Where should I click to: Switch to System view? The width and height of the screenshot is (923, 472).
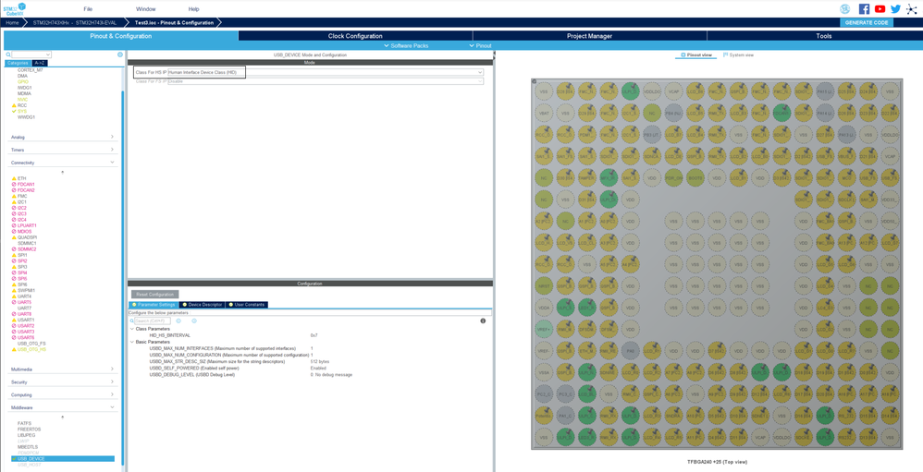click(x=738, y=55)
